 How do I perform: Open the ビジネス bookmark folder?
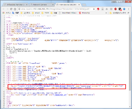pyautogui.click(x=25, y=13)
